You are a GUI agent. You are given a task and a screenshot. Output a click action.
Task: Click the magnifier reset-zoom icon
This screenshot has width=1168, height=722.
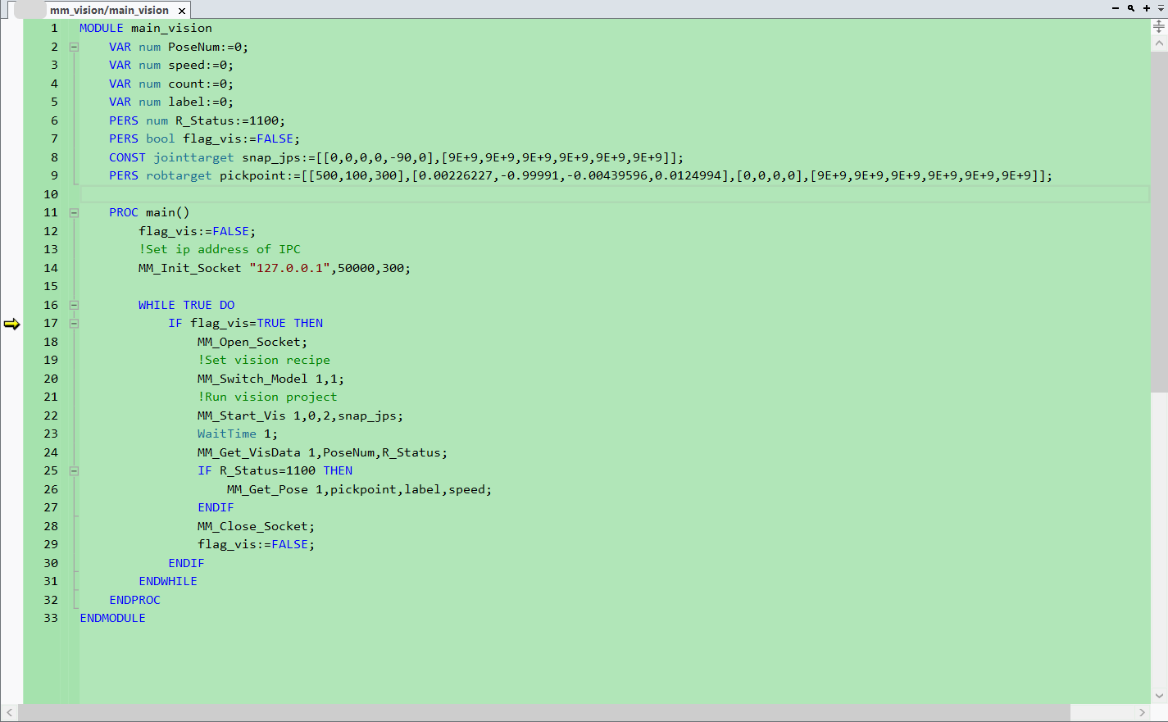point(1130,8)
